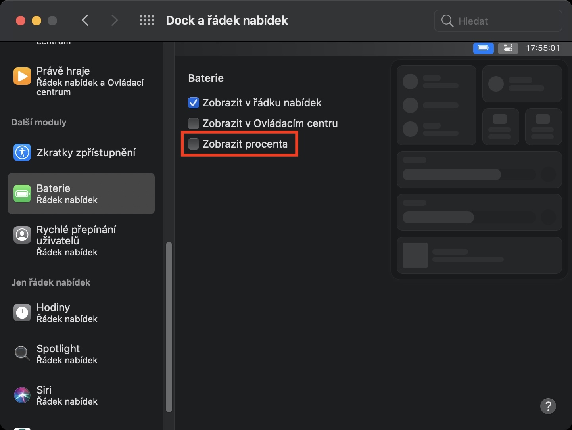Click the green Baterie sidebar icon
The image size is (572, 430).
click(x=22, y=194)
